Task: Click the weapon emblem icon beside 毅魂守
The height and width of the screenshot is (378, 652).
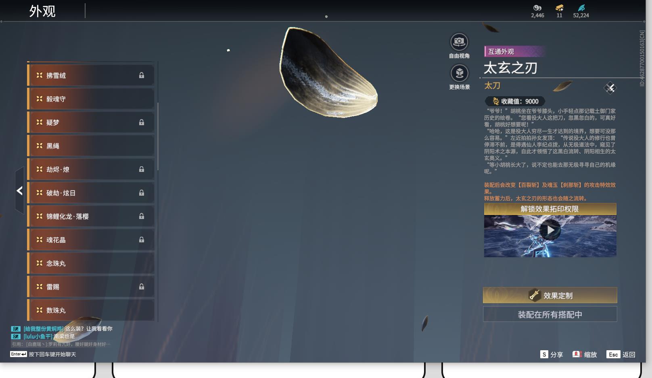Action: (x=40, y=98)
